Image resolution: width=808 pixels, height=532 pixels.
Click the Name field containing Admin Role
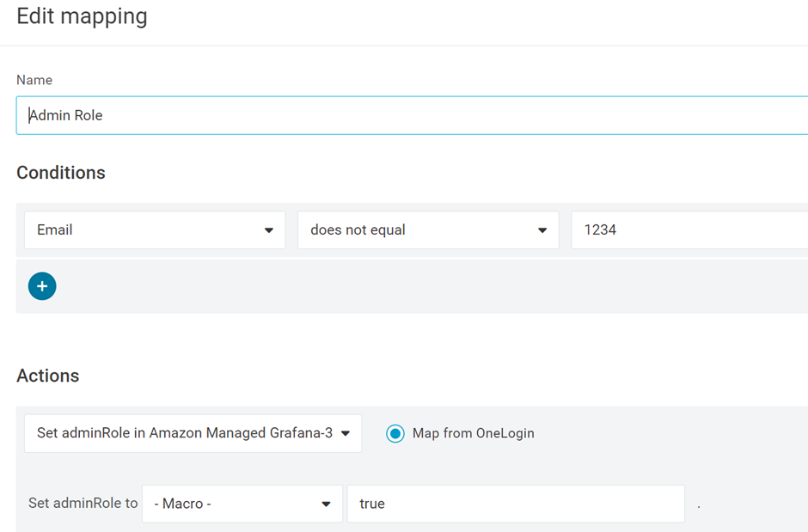tap(413, 115)
